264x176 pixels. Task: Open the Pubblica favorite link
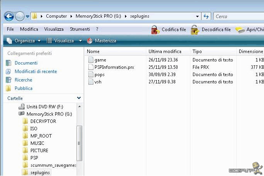click(x=24, y=88)
